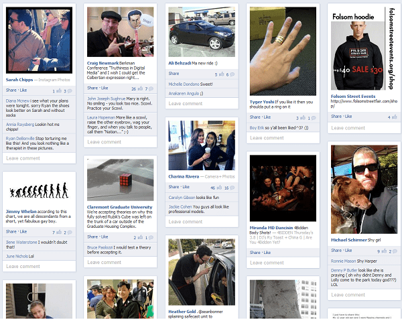Image resolution: width=402 pixels, height=319 pixels.
Task: Click the comment bubble icon on Sarah Chipps post
Action: tap(70, 90)
